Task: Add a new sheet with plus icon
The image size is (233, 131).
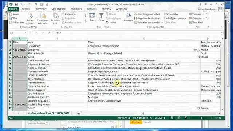Action: pos(79,113)
